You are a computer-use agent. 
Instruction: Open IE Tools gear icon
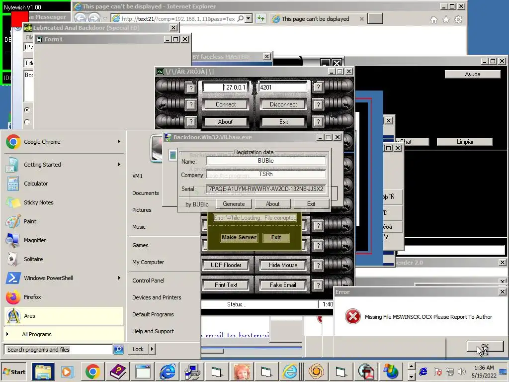tap(458, 20)
